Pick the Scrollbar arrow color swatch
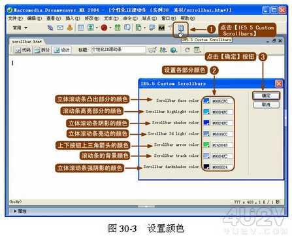Screen dimensions: 292x236 click(206, 144)
